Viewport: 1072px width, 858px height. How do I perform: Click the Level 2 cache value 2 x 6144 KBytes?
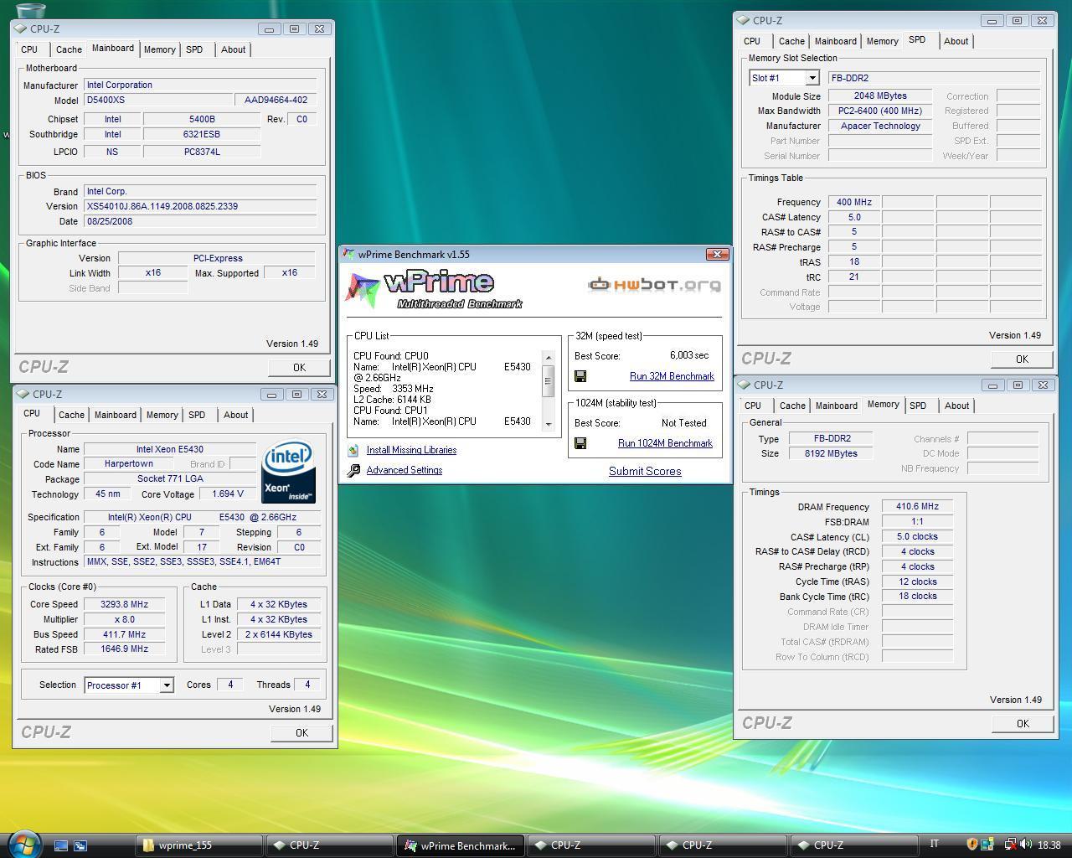(x=279, y=634)
